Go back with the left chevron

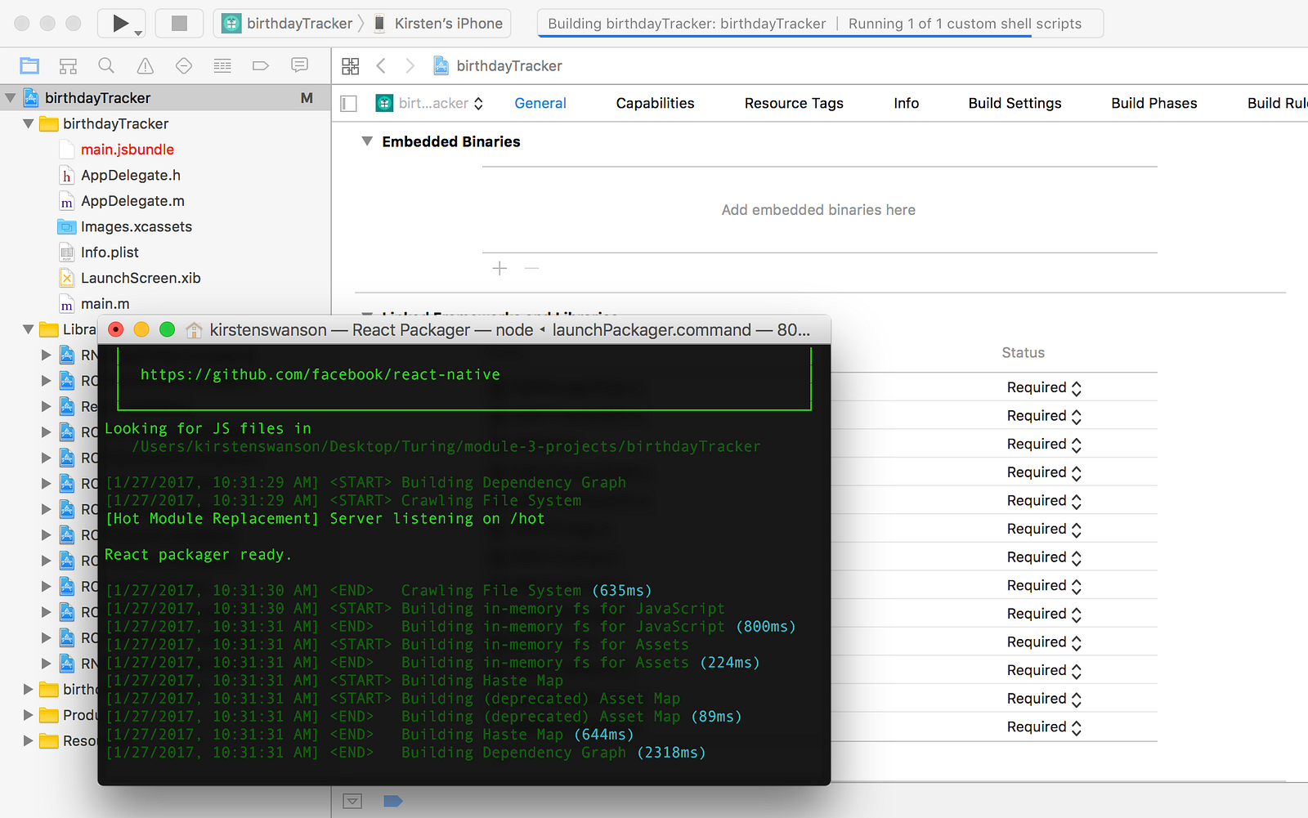pos(381,66)
